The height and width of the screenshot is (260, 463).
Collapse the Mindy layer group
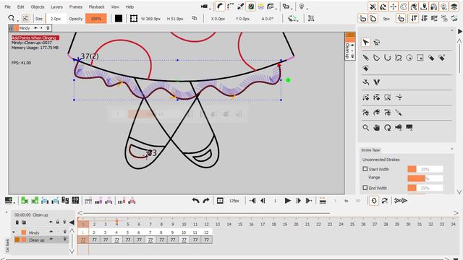pyautogui.click(x=14, y=233)
